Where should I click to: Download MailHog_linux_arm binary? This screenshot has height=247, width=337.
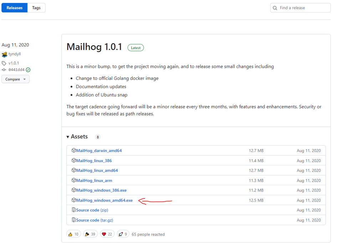(x=93, y=180)
